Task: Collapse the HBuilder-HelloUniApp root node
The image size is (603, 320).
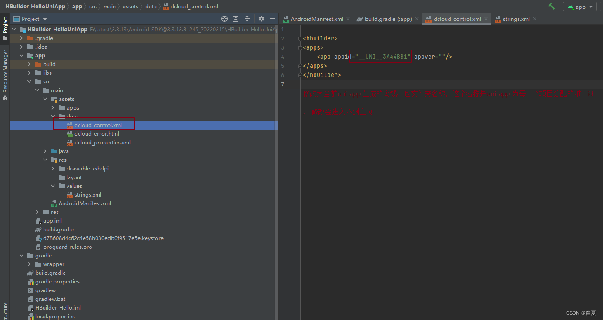Action: [x=14, y=30]
